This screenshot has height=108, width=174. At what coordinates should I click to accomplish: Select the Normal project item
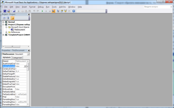[11, 22]
